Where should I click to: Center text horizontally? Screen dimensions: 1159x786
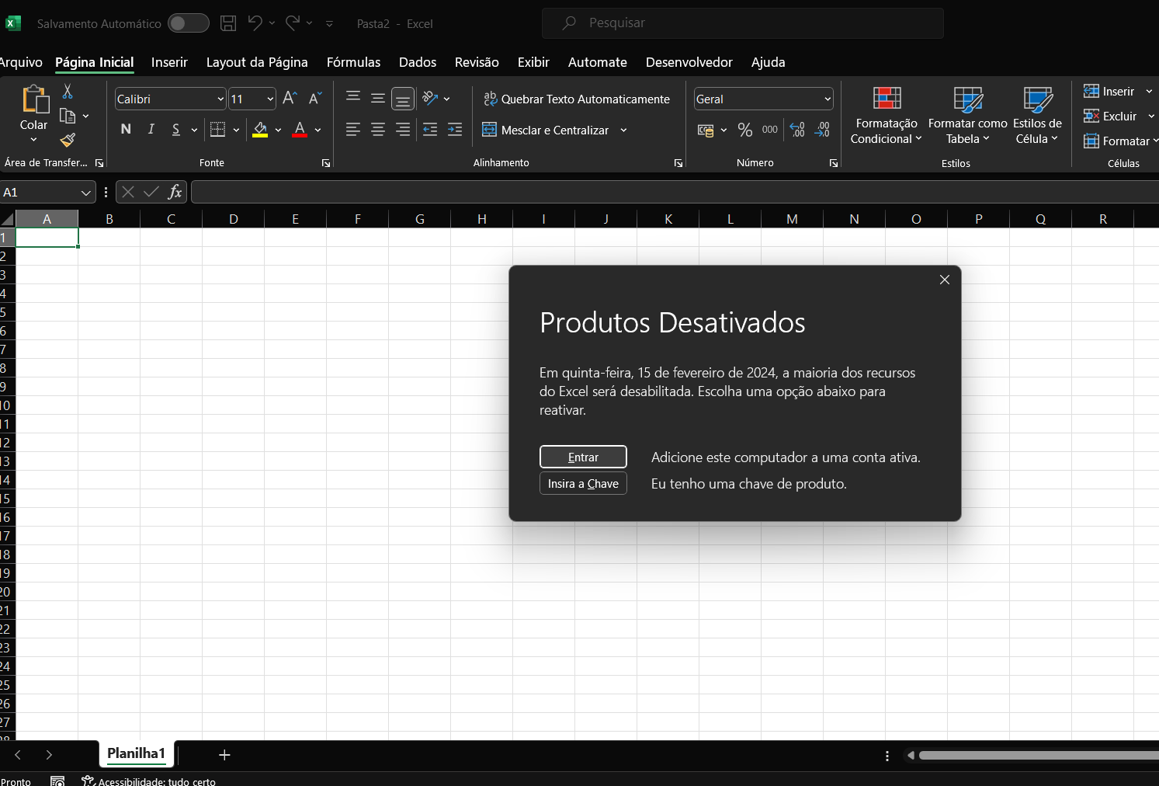[378, 130]
